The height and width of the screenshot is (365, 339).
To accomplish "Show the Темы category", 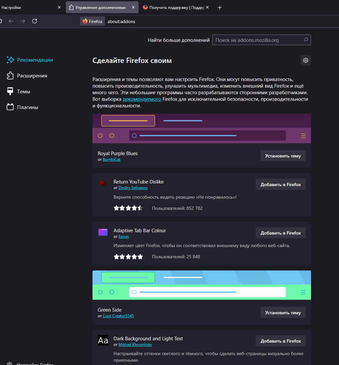I will coord(18,92).
